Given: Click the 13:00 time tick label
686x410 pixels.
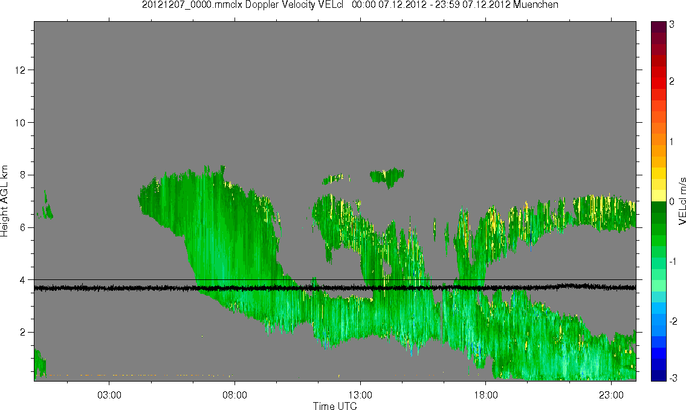Looking at the screenshot, I should (x=360, y=395).
